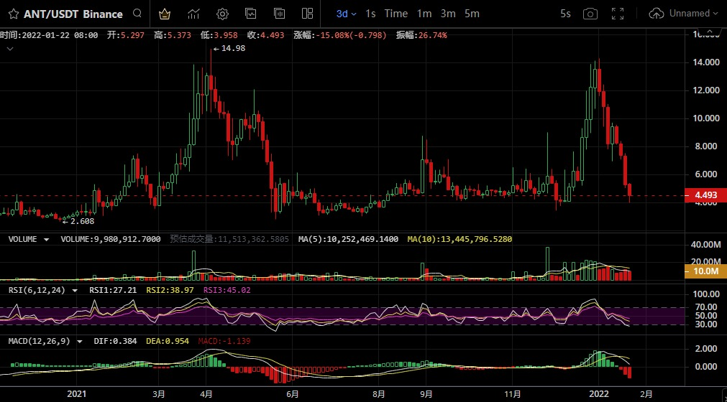Viewport: 727px width, 402px height.
Task: Switch to the 1s timeframe
Action: coord(370,14)
